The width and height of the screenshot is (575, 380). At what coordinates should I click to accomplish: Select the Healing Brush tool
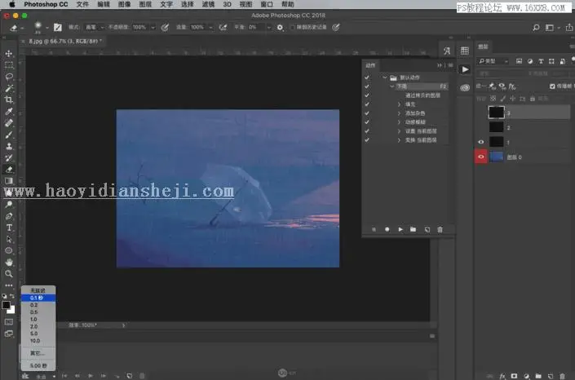[9, 123]
